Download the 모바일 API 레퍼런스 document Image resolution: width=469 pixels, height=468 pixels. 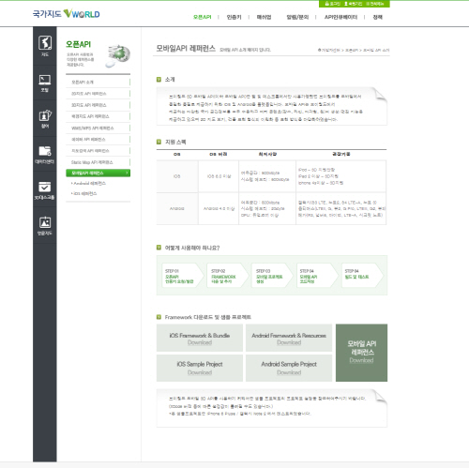(x=361, y=353)
